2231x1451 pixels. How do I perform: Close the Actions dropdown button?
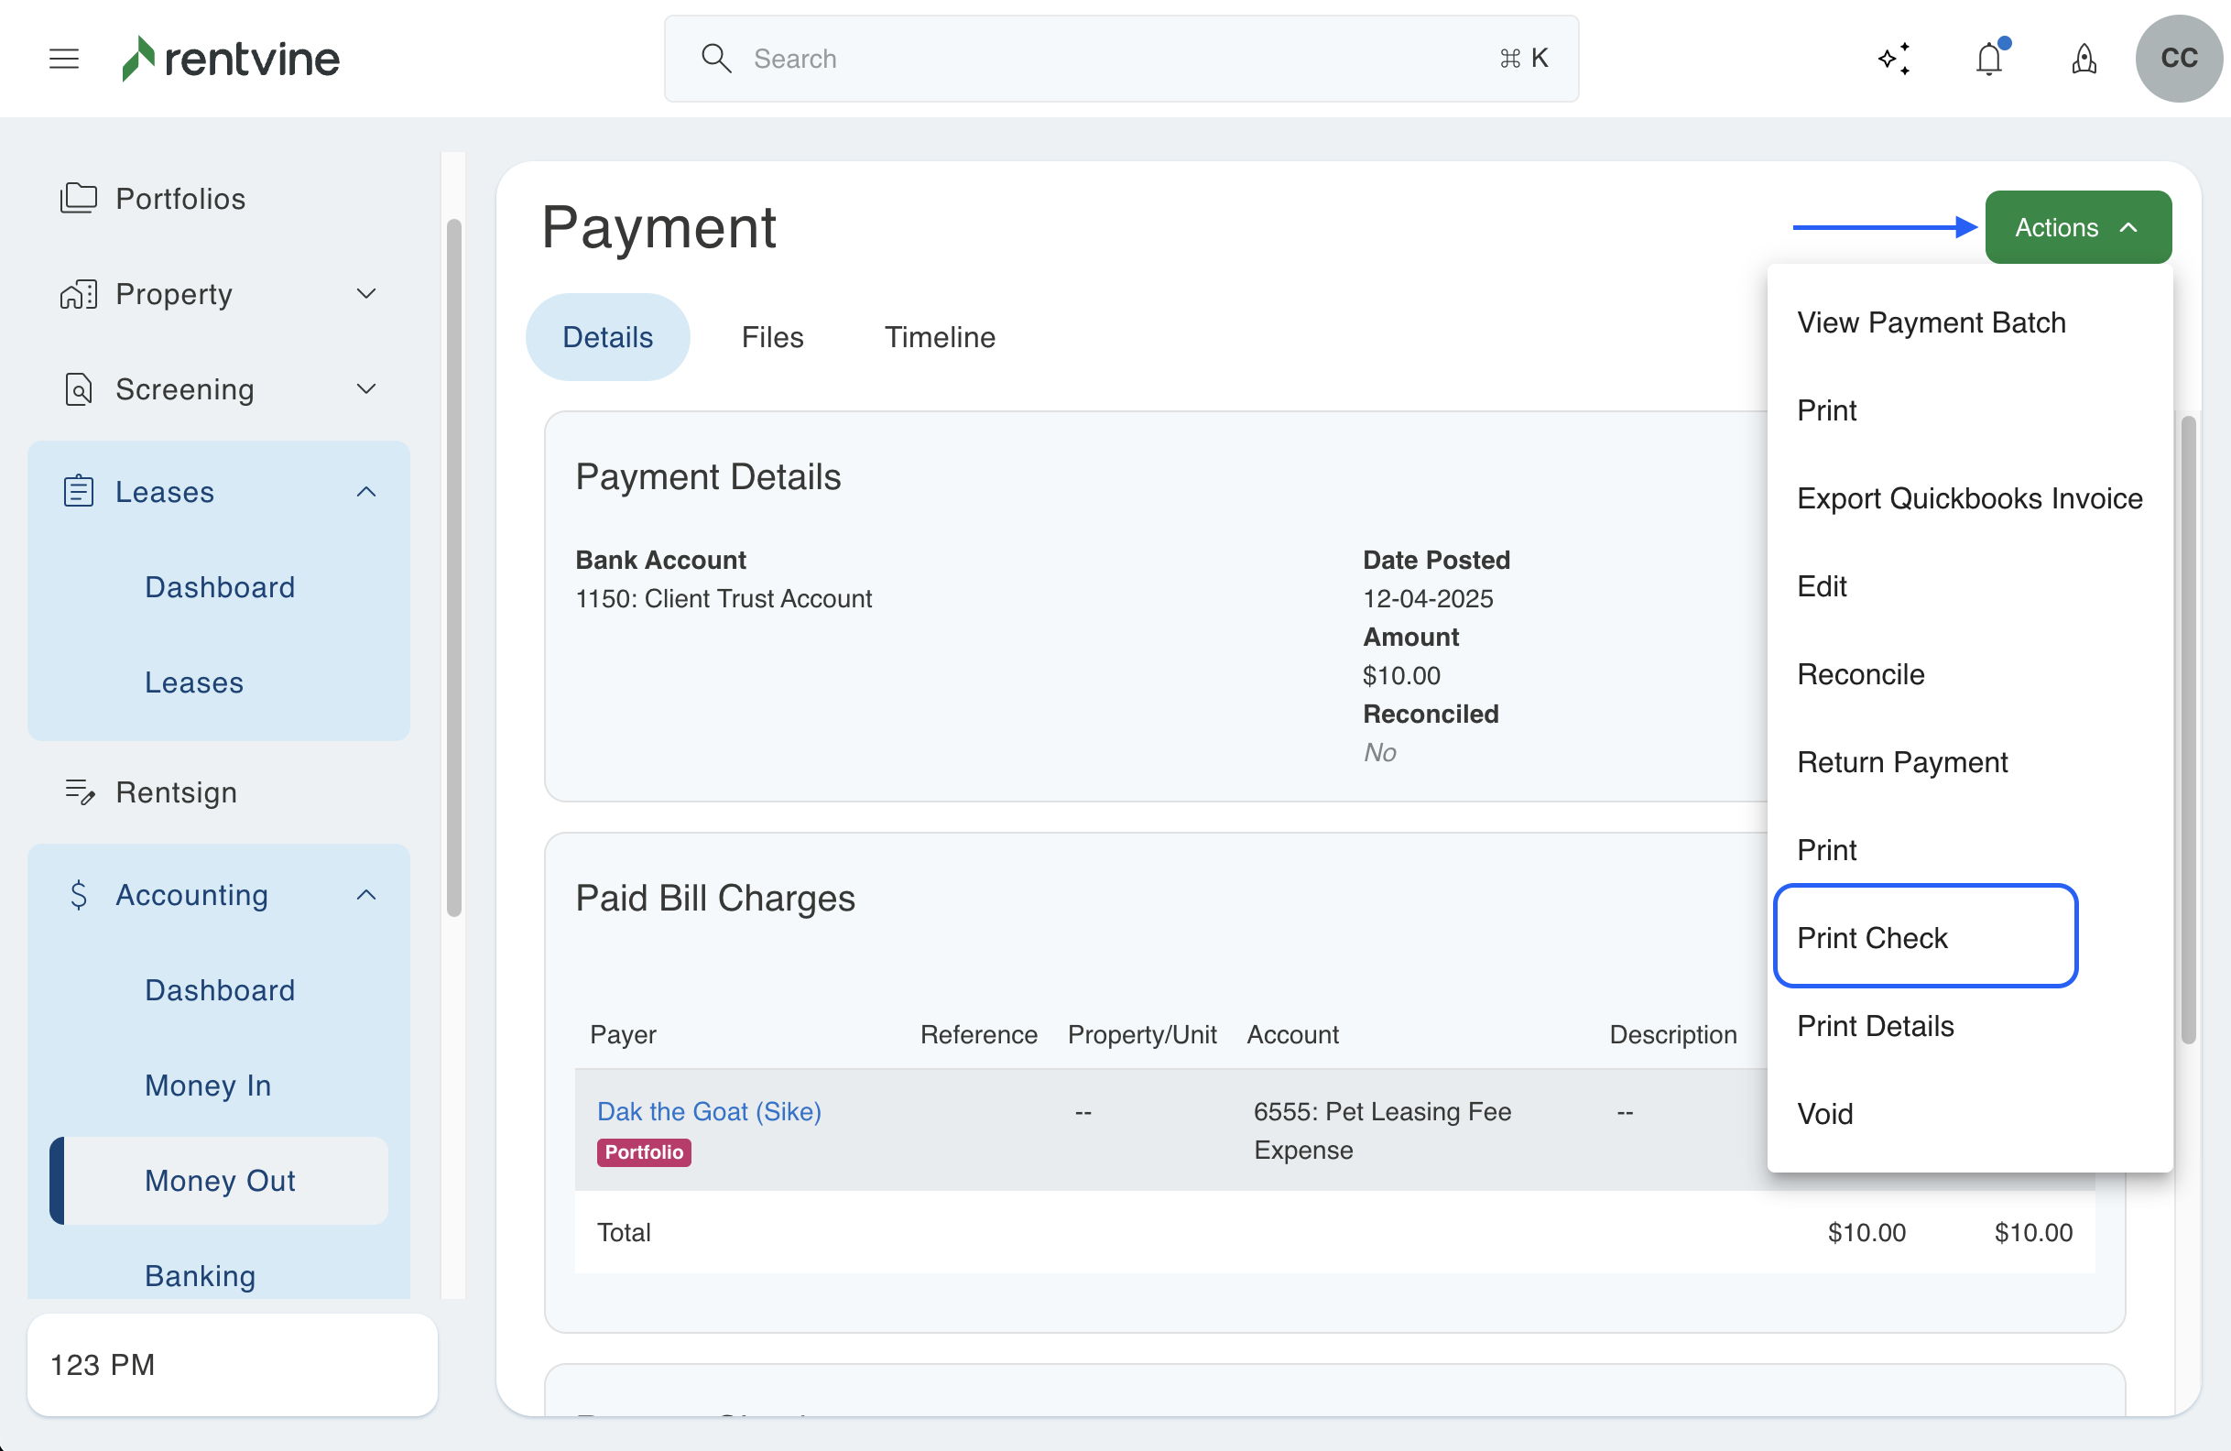pos(2077,228)
